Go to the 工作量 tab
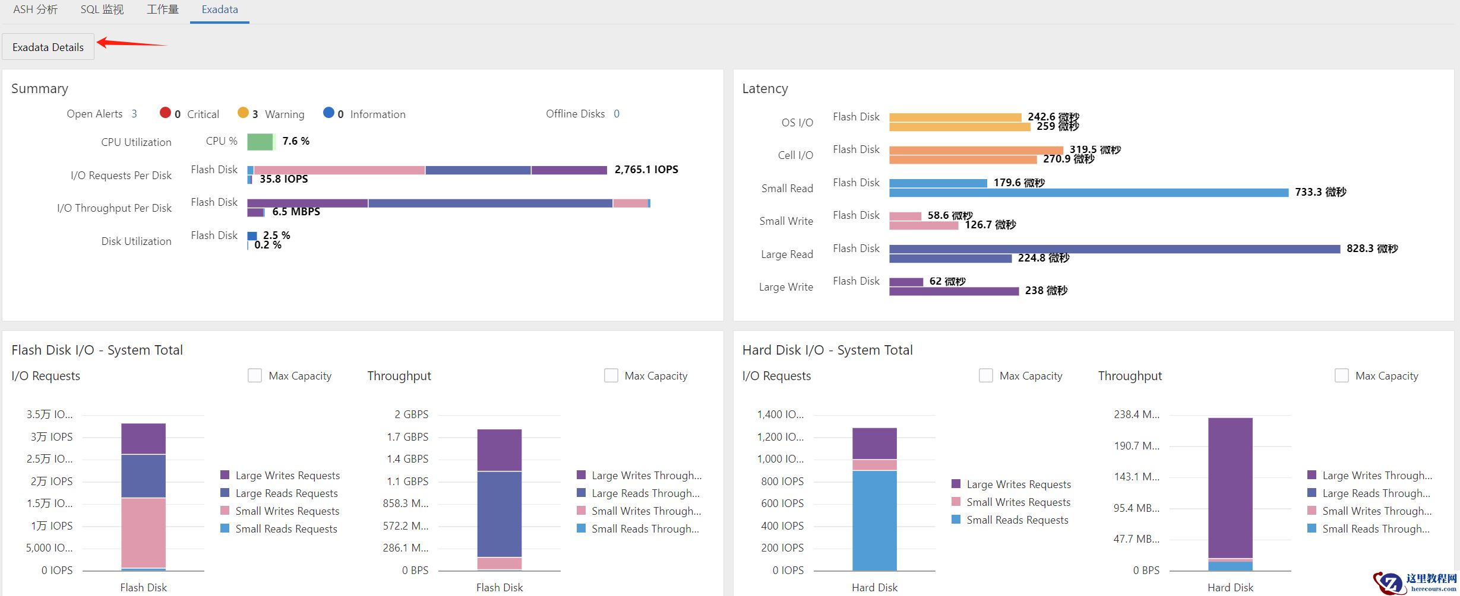 click(x=163, y=9)
